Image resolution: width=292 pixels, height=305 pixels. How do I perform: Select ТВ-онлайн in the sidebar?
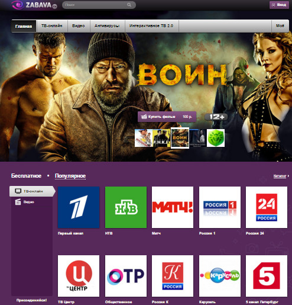coord(33,191)
